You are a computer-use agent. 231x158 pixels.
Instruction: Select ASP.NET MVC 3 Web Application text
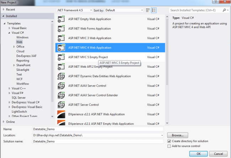[90, 38]
